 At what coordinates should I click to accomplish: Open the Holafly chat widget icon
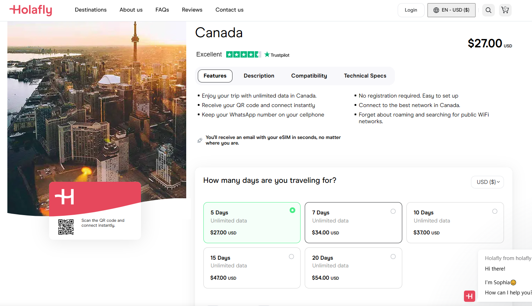click(470, 296)
